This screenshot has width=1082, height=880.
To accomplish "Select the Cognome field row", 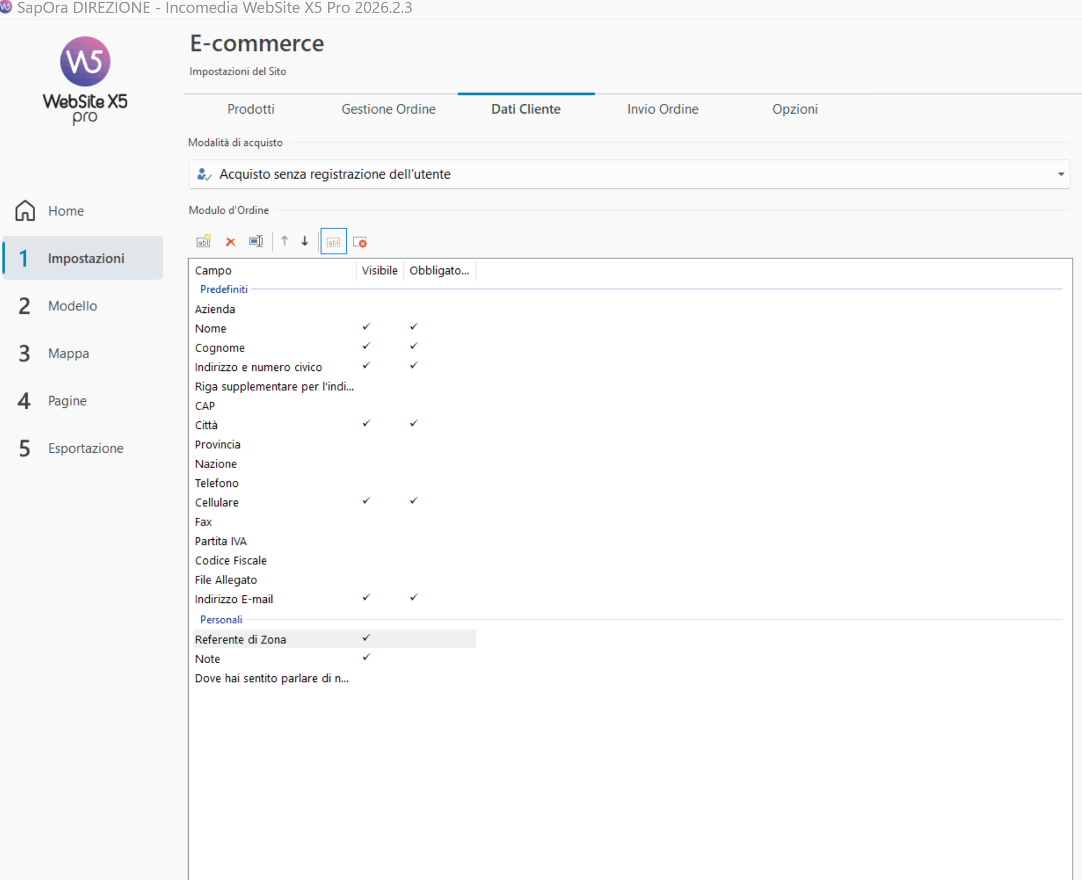I will 334,347.
